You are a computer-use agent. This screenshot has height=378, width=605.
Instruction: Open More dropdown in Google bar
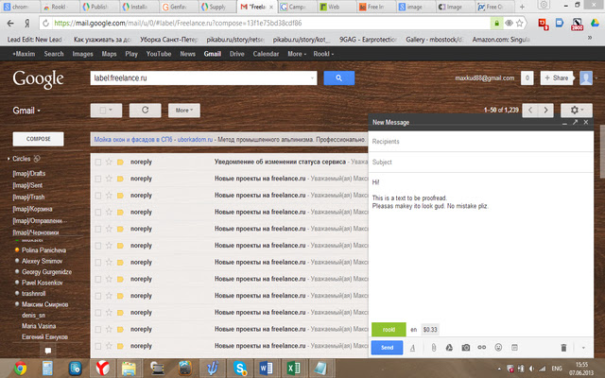[x=296, y=54]
